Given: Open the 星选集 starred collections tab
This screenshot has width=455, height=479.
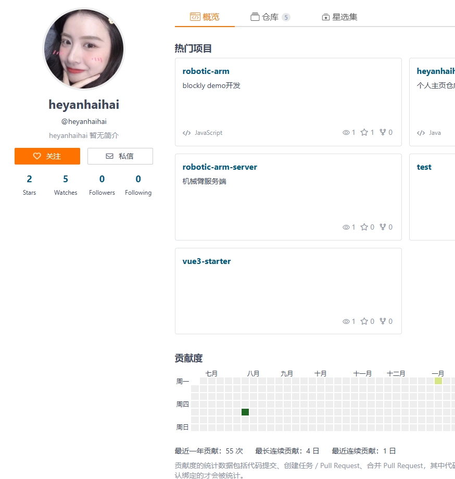Looking at the screenshot, I should [x=339, y=17].
